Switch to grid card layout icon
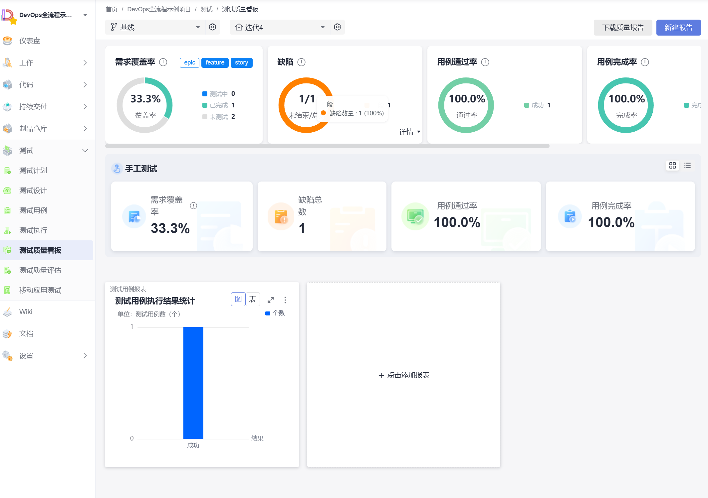The width and height of the screenshot is (708, 498). pos(672,165)
